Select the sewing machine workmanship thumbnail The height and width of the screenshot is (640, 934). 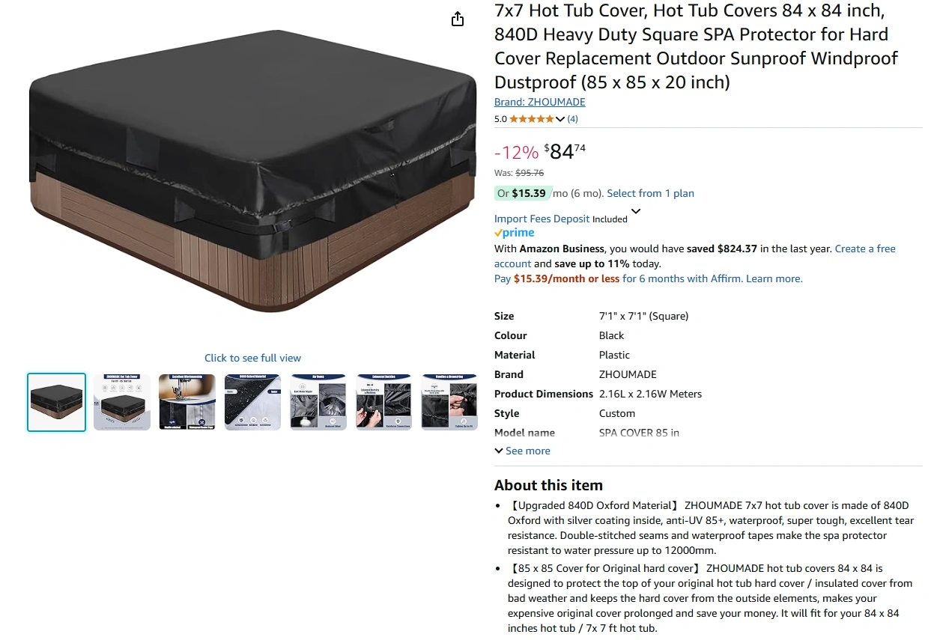[187, 403]
